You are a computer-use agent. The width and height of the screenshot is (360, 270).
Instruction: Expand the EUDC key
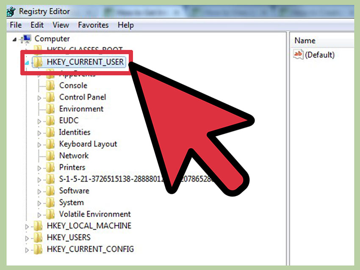39,121
